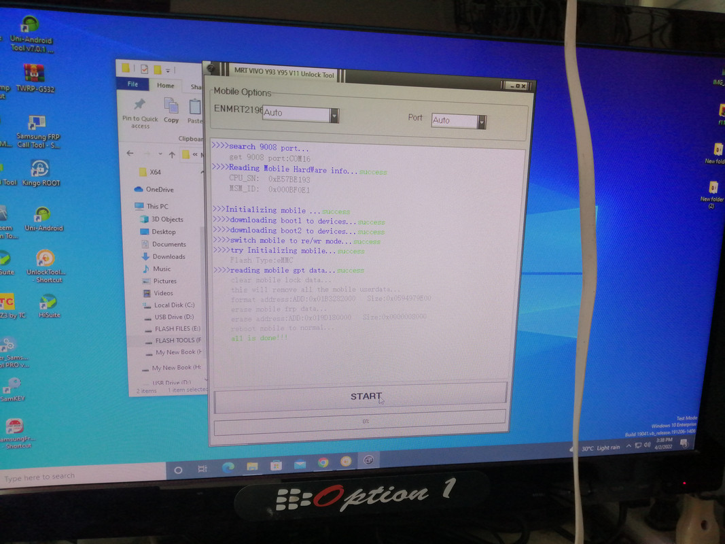The image size is (725, 544).
Task: Open Microsoft Store from the taskbar
Action: point(276,465)
